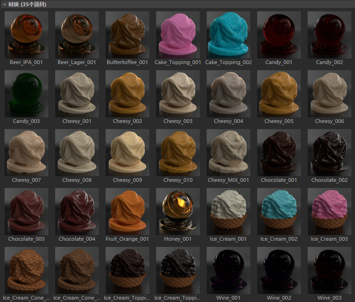The image size is (355, 302).
Task: Select the Wine_003 material thumbnail
Action: [329, 270]
